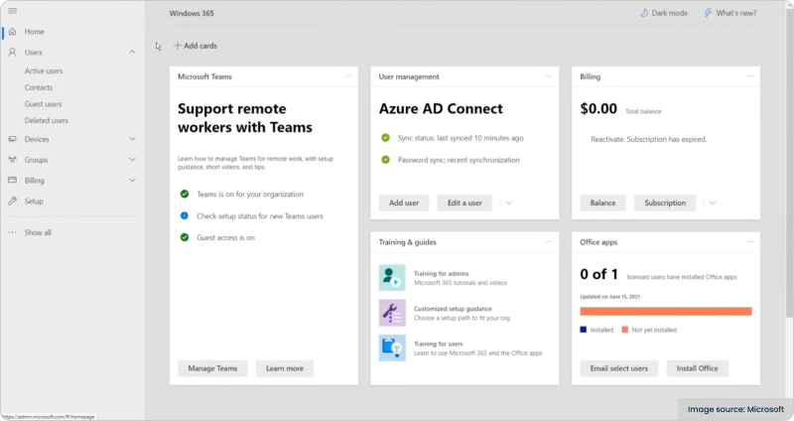Open the hamburger navigation menu

pos(12,11)
